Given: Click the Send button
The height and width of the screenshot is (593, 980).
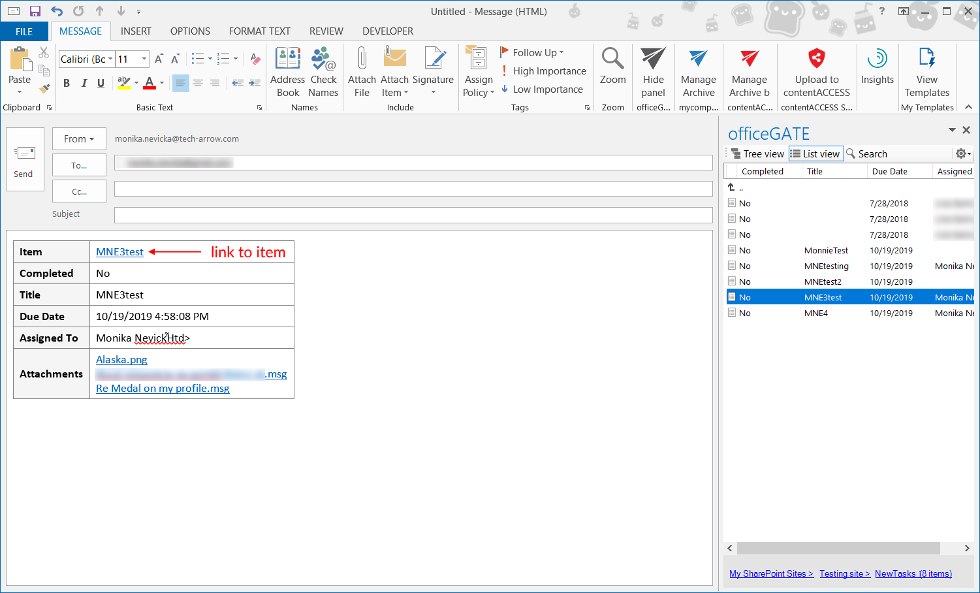Looking at the screenshot, I should click(24, 160).
